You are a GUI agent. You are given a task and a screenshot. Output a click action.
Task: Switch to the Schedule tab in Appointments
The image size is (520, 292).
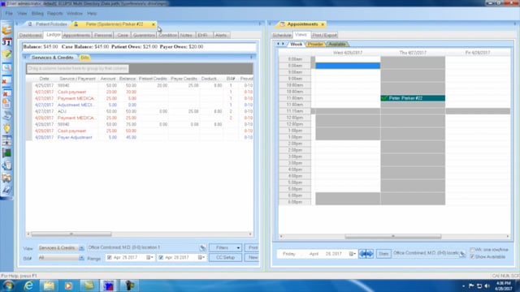click(x=282, y=35)
